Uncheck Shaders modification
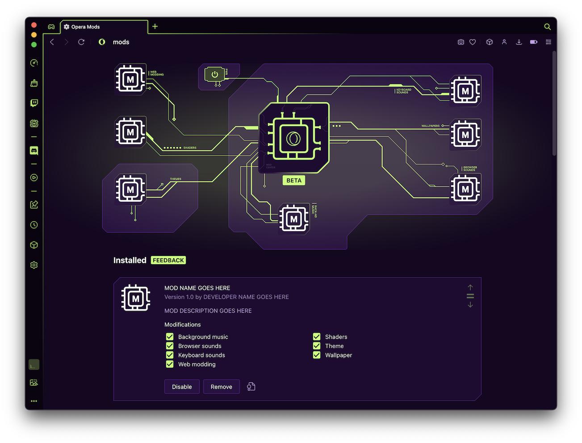Viewport: 582px width, 443px height. coord(317,336)
